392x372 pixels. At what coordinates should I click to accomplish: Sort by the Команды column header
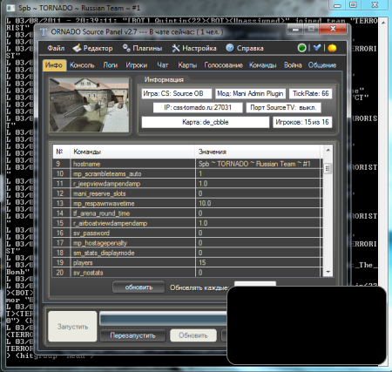click(x=132, y=152)
